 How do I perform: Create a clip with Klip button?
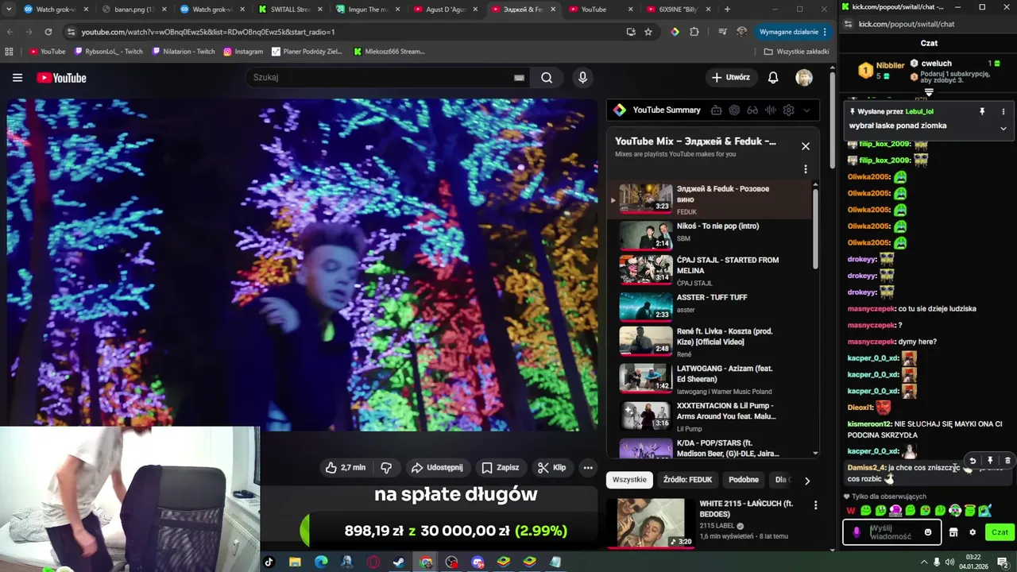(x=551, y=468)
